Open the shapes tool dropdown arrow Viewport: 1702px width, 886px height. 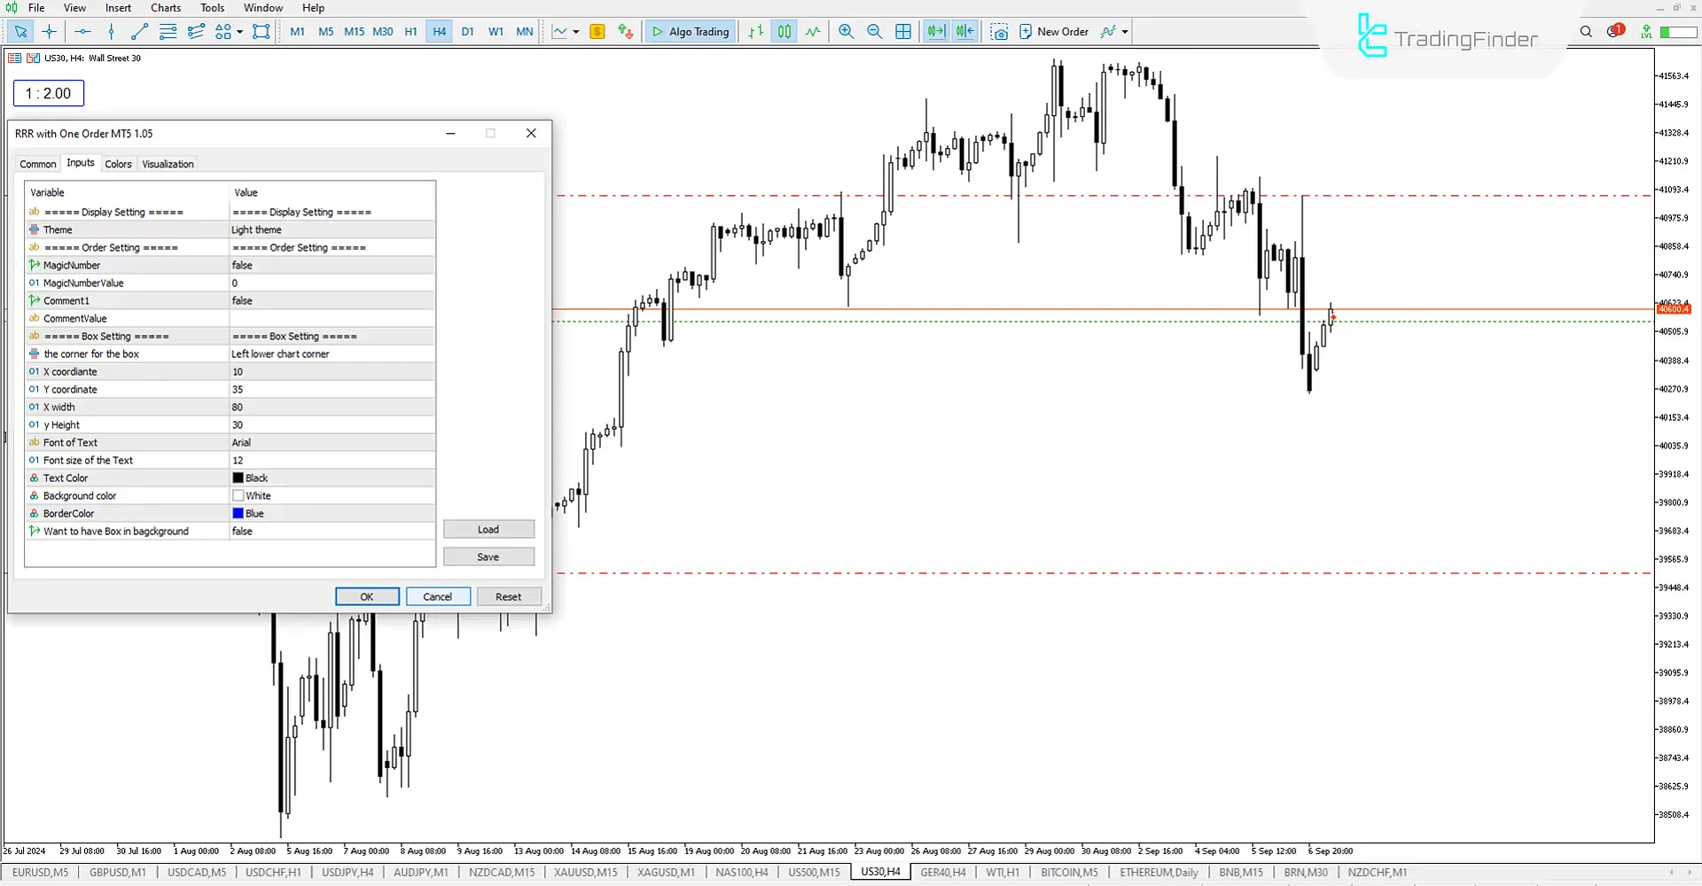239,31
